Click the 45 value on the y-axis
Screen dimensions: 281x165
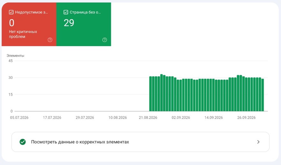click(11, 61)
